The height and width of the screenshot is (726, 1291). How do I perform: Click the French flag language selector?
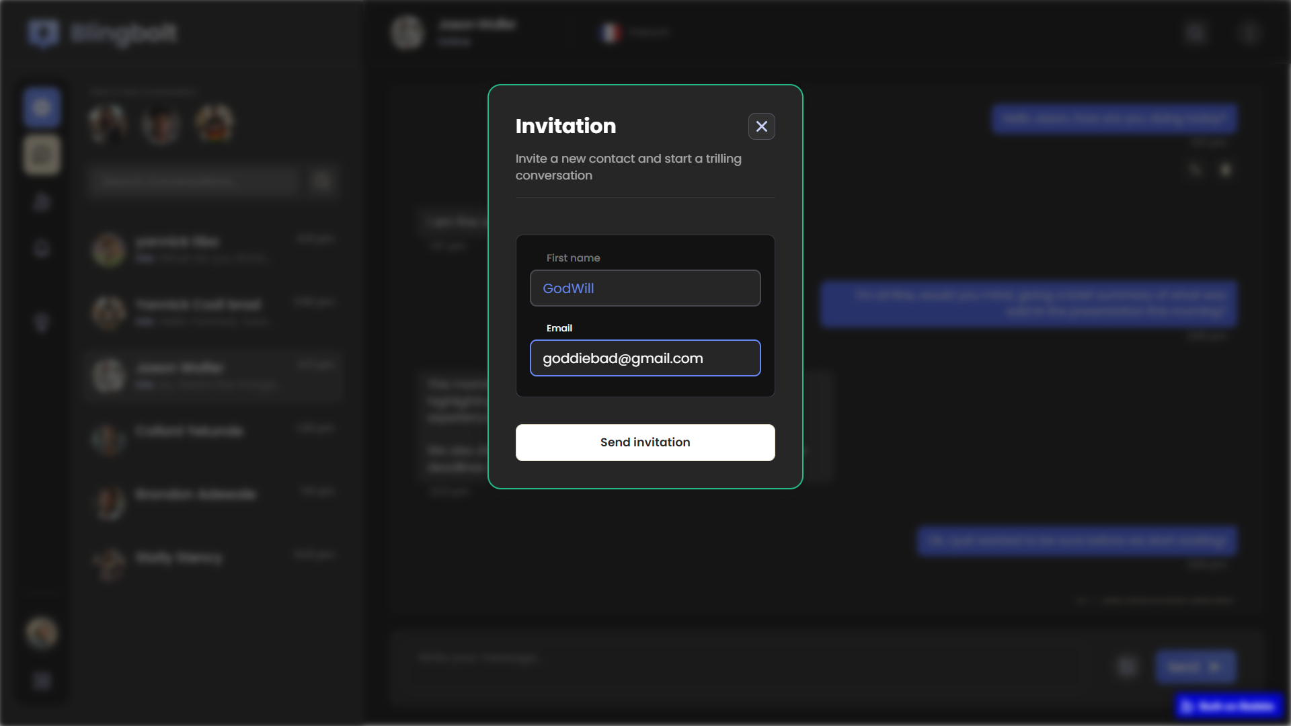tap(611, 32)
